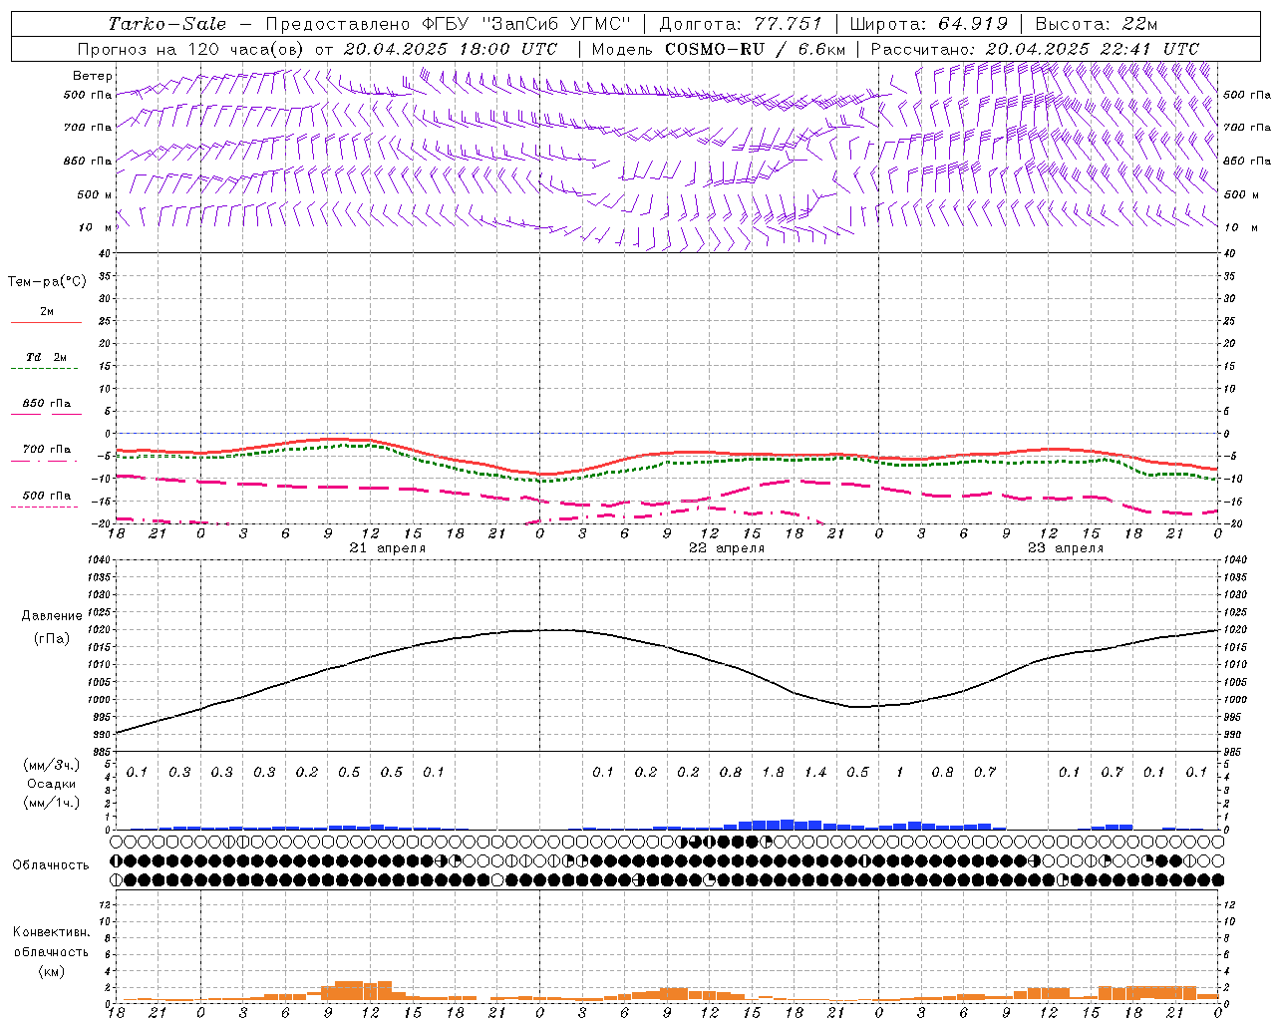The image size is (1276, 1021).
Task: Click the '700 гПа' entry in temperature legend
Action: [47, 450]
